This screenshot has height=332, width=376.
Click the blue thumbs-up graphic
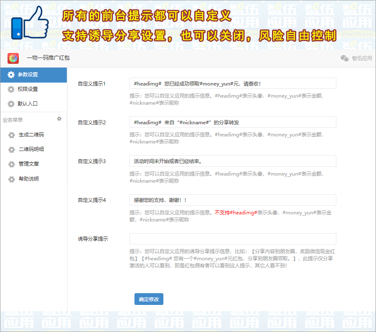tap(30, 23)
